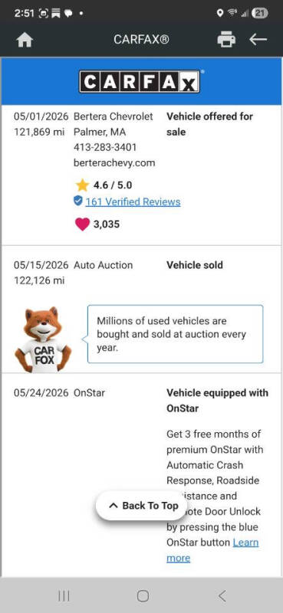
Task: Tap berterachevy.com dealer website text
Action: (114, 162)
